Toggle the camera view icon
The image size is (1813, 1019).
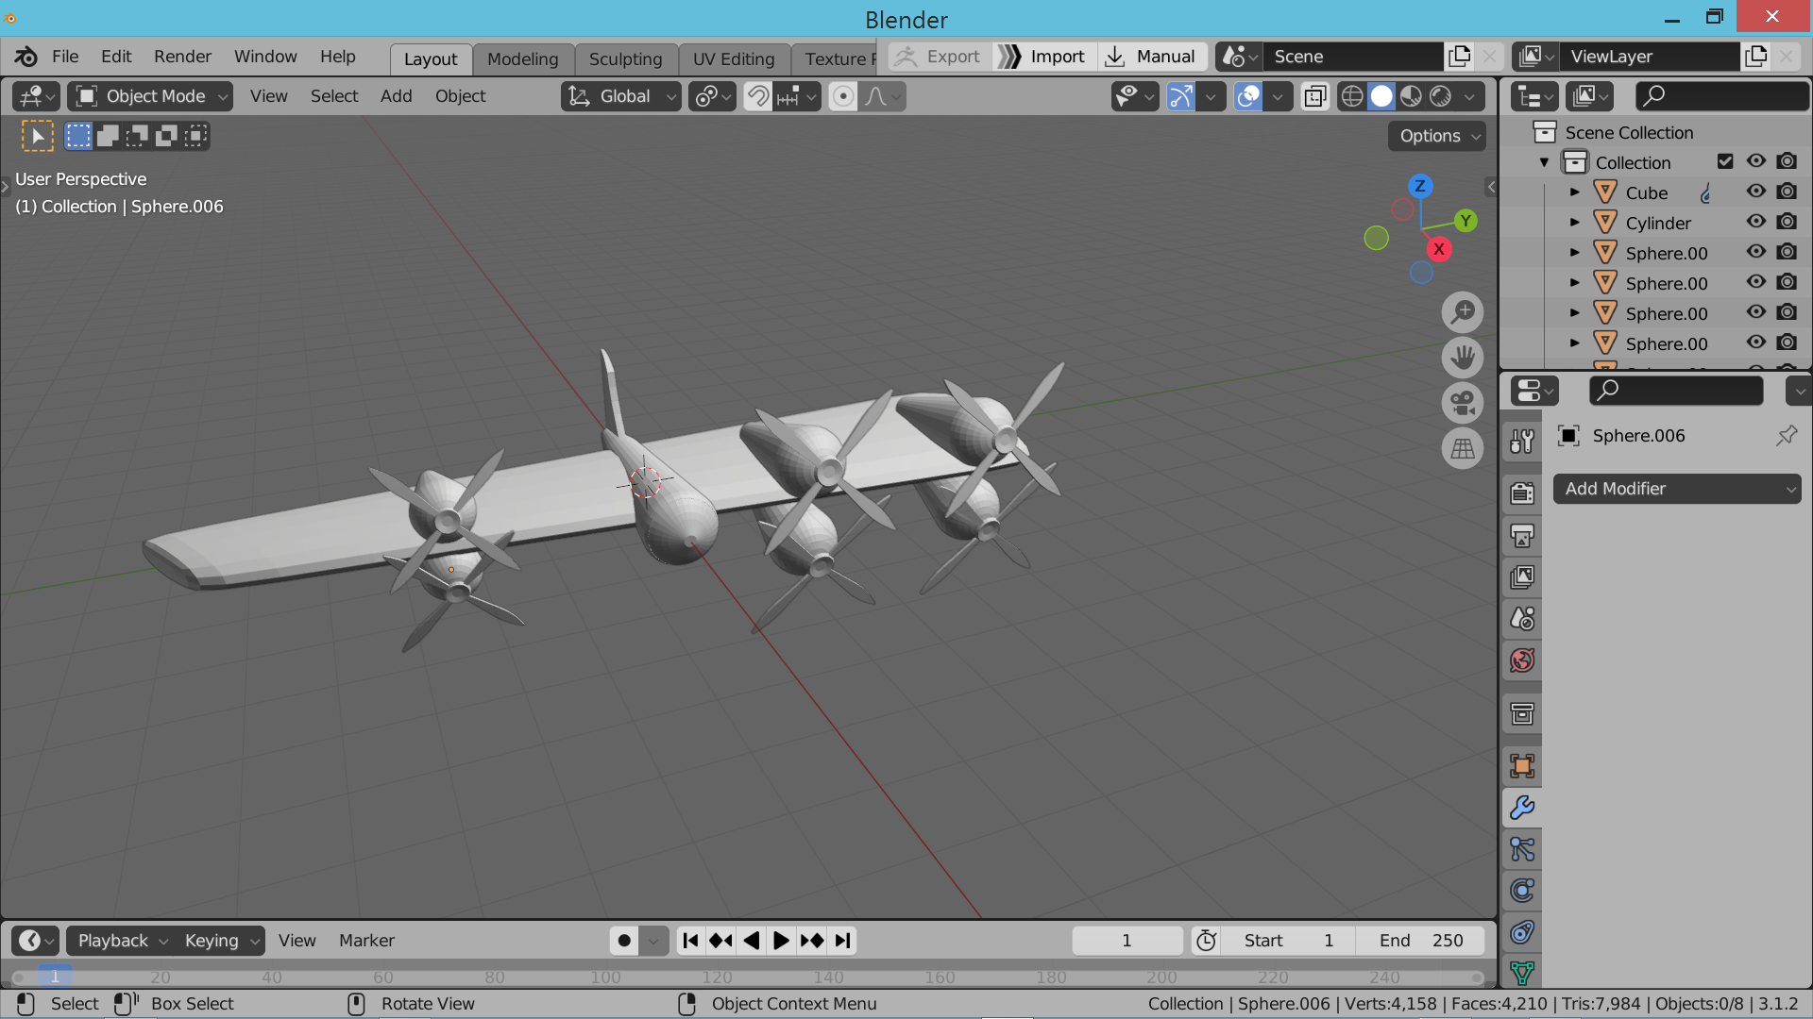pos(1463,403)
